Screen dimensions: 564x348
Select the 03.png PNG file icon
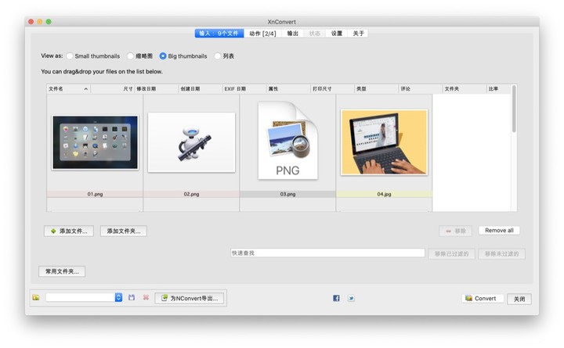(x=287, y=141)
